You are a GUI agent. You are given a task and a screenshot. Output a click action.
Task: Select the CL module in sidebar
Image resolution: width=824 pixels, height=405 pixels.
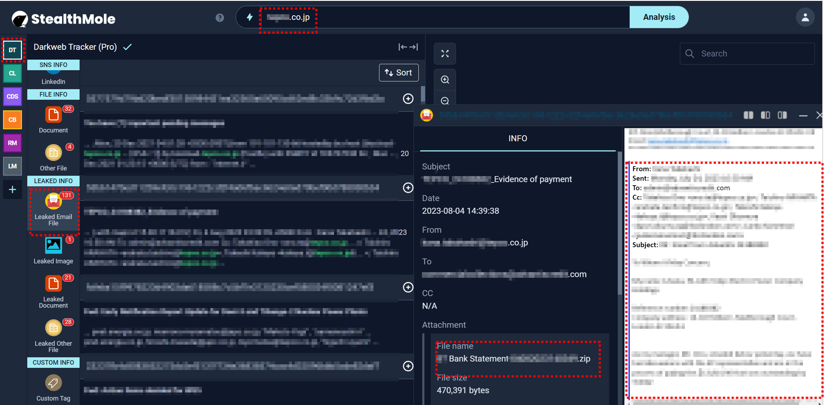(13, 73)
